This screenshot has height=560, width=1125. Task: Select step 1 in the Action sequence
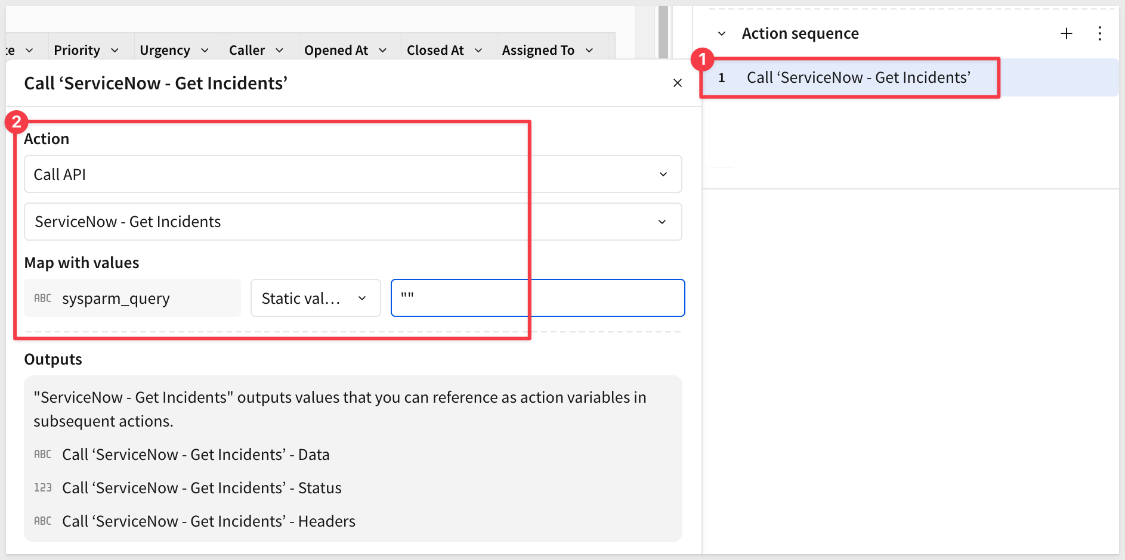click(x=858, y=77)
